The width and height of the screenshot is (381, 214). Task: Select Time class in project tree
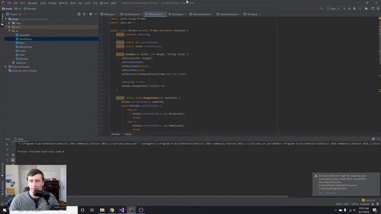(21, 55)
